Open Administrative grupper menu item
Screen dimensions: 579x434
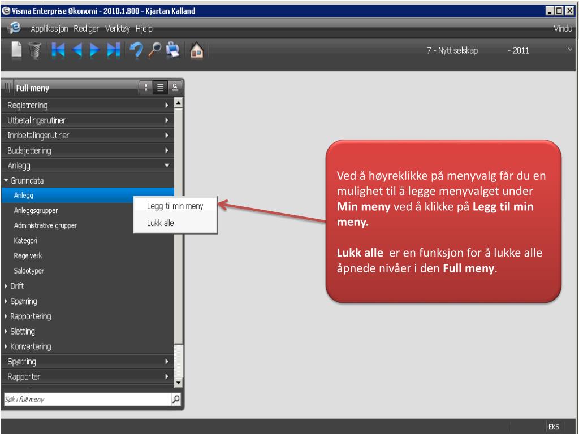point(45,225)
